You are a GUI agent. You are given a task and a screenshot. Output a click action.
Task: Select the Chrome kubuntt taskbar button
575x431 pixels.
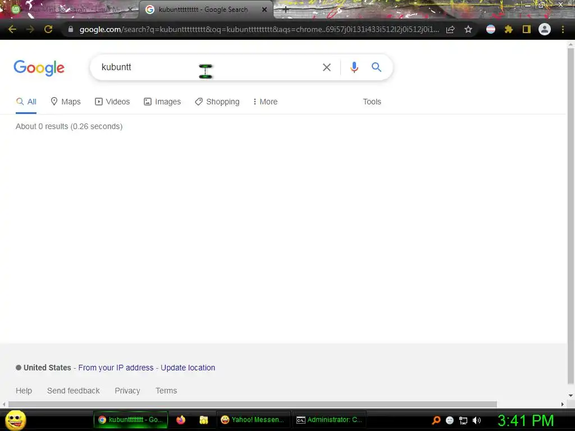coord(130,420)
